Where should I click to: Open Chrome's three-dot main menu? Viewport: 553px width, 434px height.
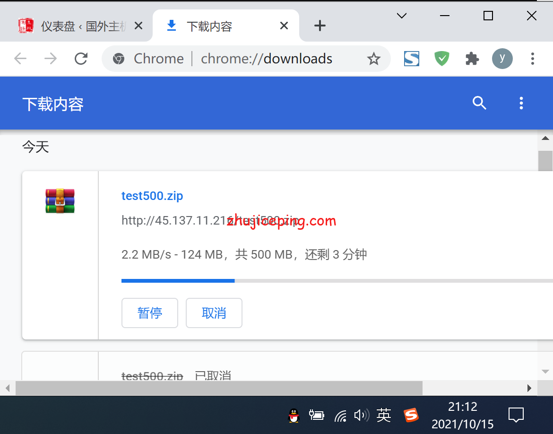pos(533,59)
